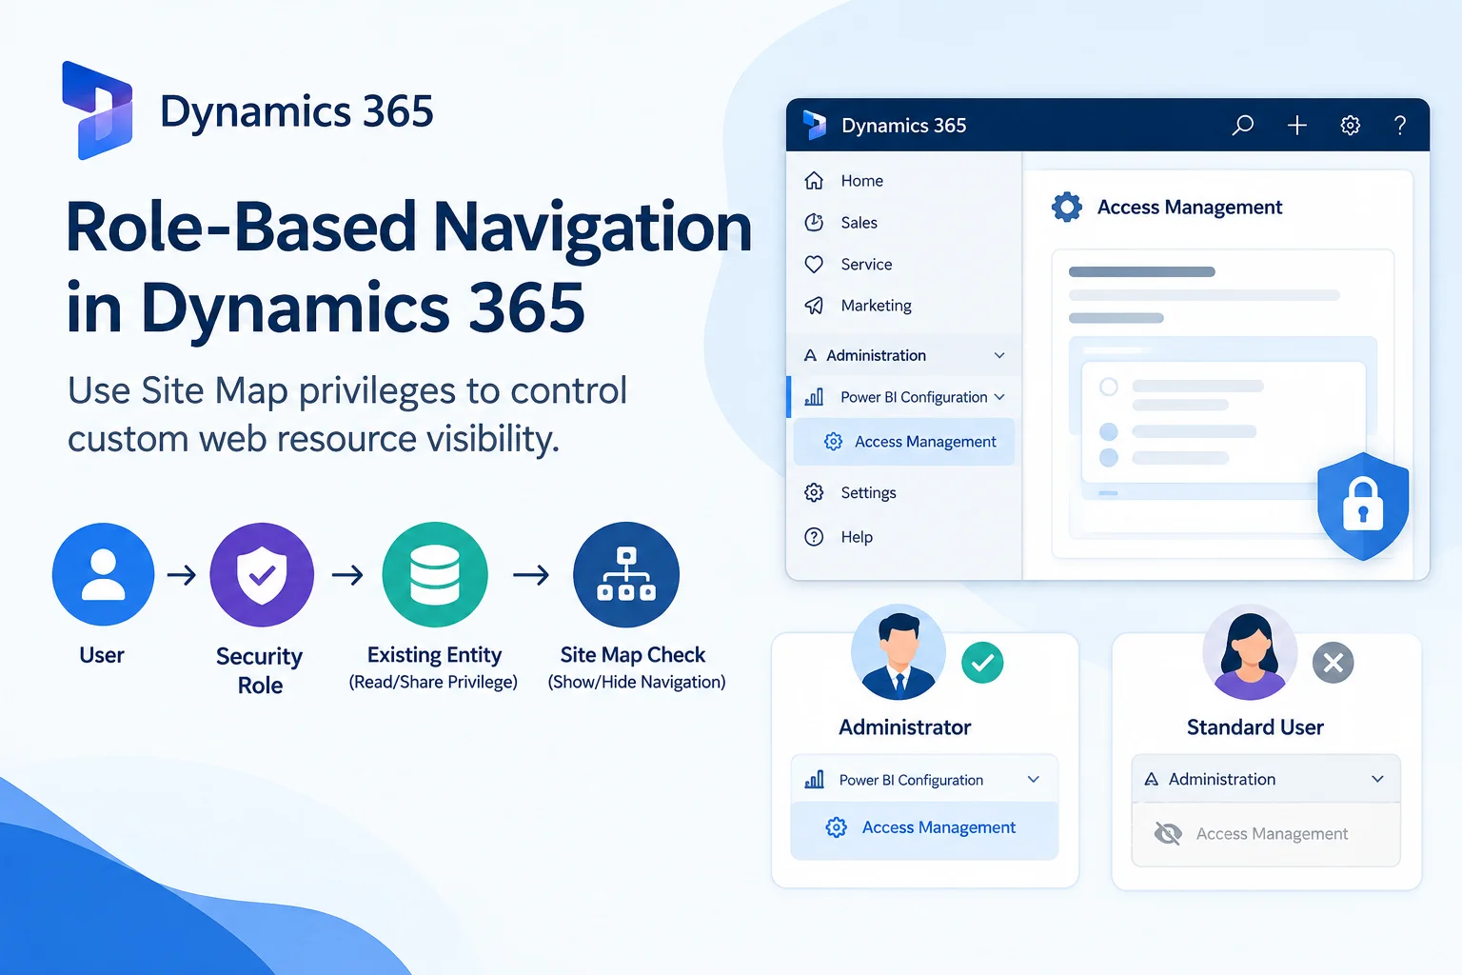Click the Marketing megaphone icon
Screen dimensions: 1462x975
pyautogui.click(x=814, y=306)
